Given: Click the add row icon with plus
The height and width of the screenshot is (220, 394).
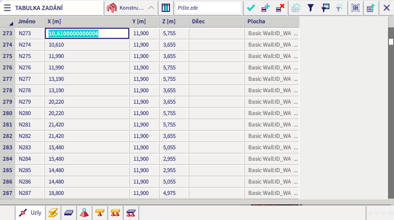Looking at the screenshot, I should click(266, 8).
